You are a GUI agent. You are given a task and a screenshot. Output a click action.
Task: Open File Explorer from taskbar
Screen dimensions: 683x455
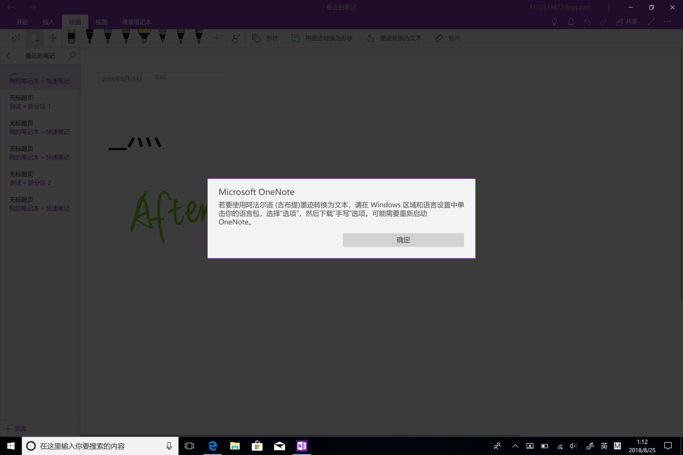point(235,446)
